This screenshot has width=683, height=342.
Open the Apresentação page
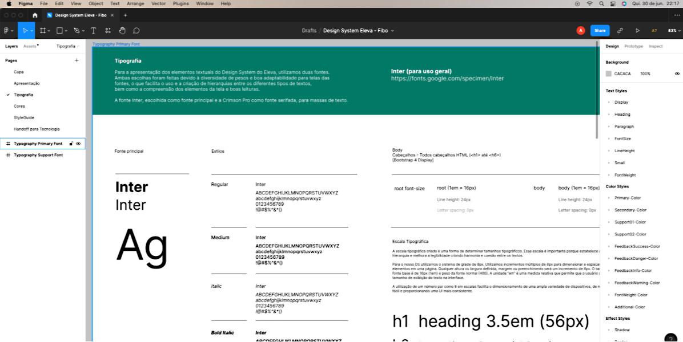pyautogui.click(x=27, y=83)
